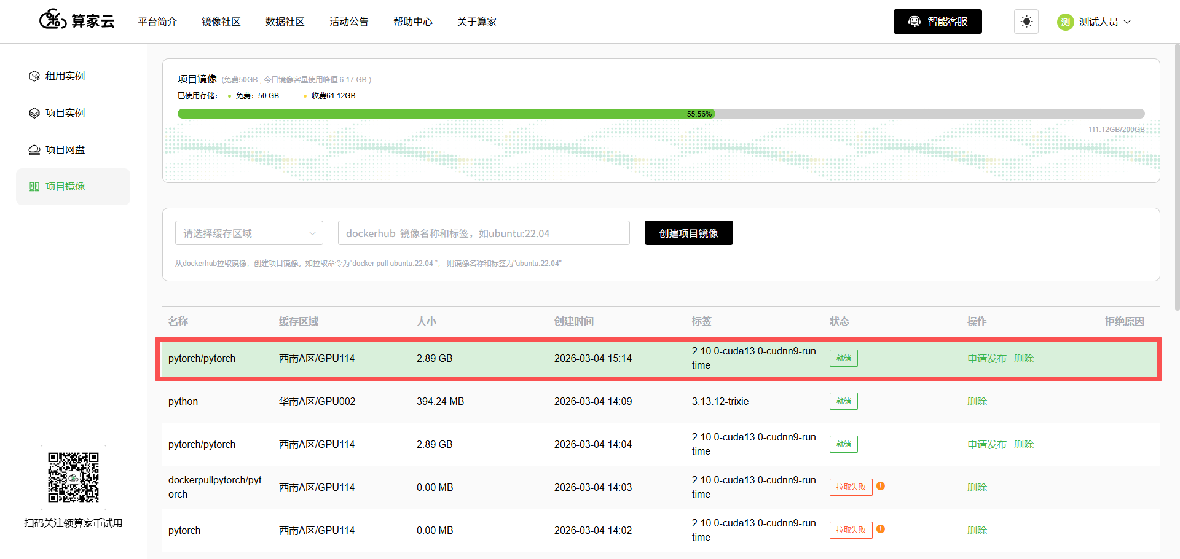Click the 2026-03-04 15:14 creation time
The width and height of the screenshot is (1180, 559).
[593, 358]
